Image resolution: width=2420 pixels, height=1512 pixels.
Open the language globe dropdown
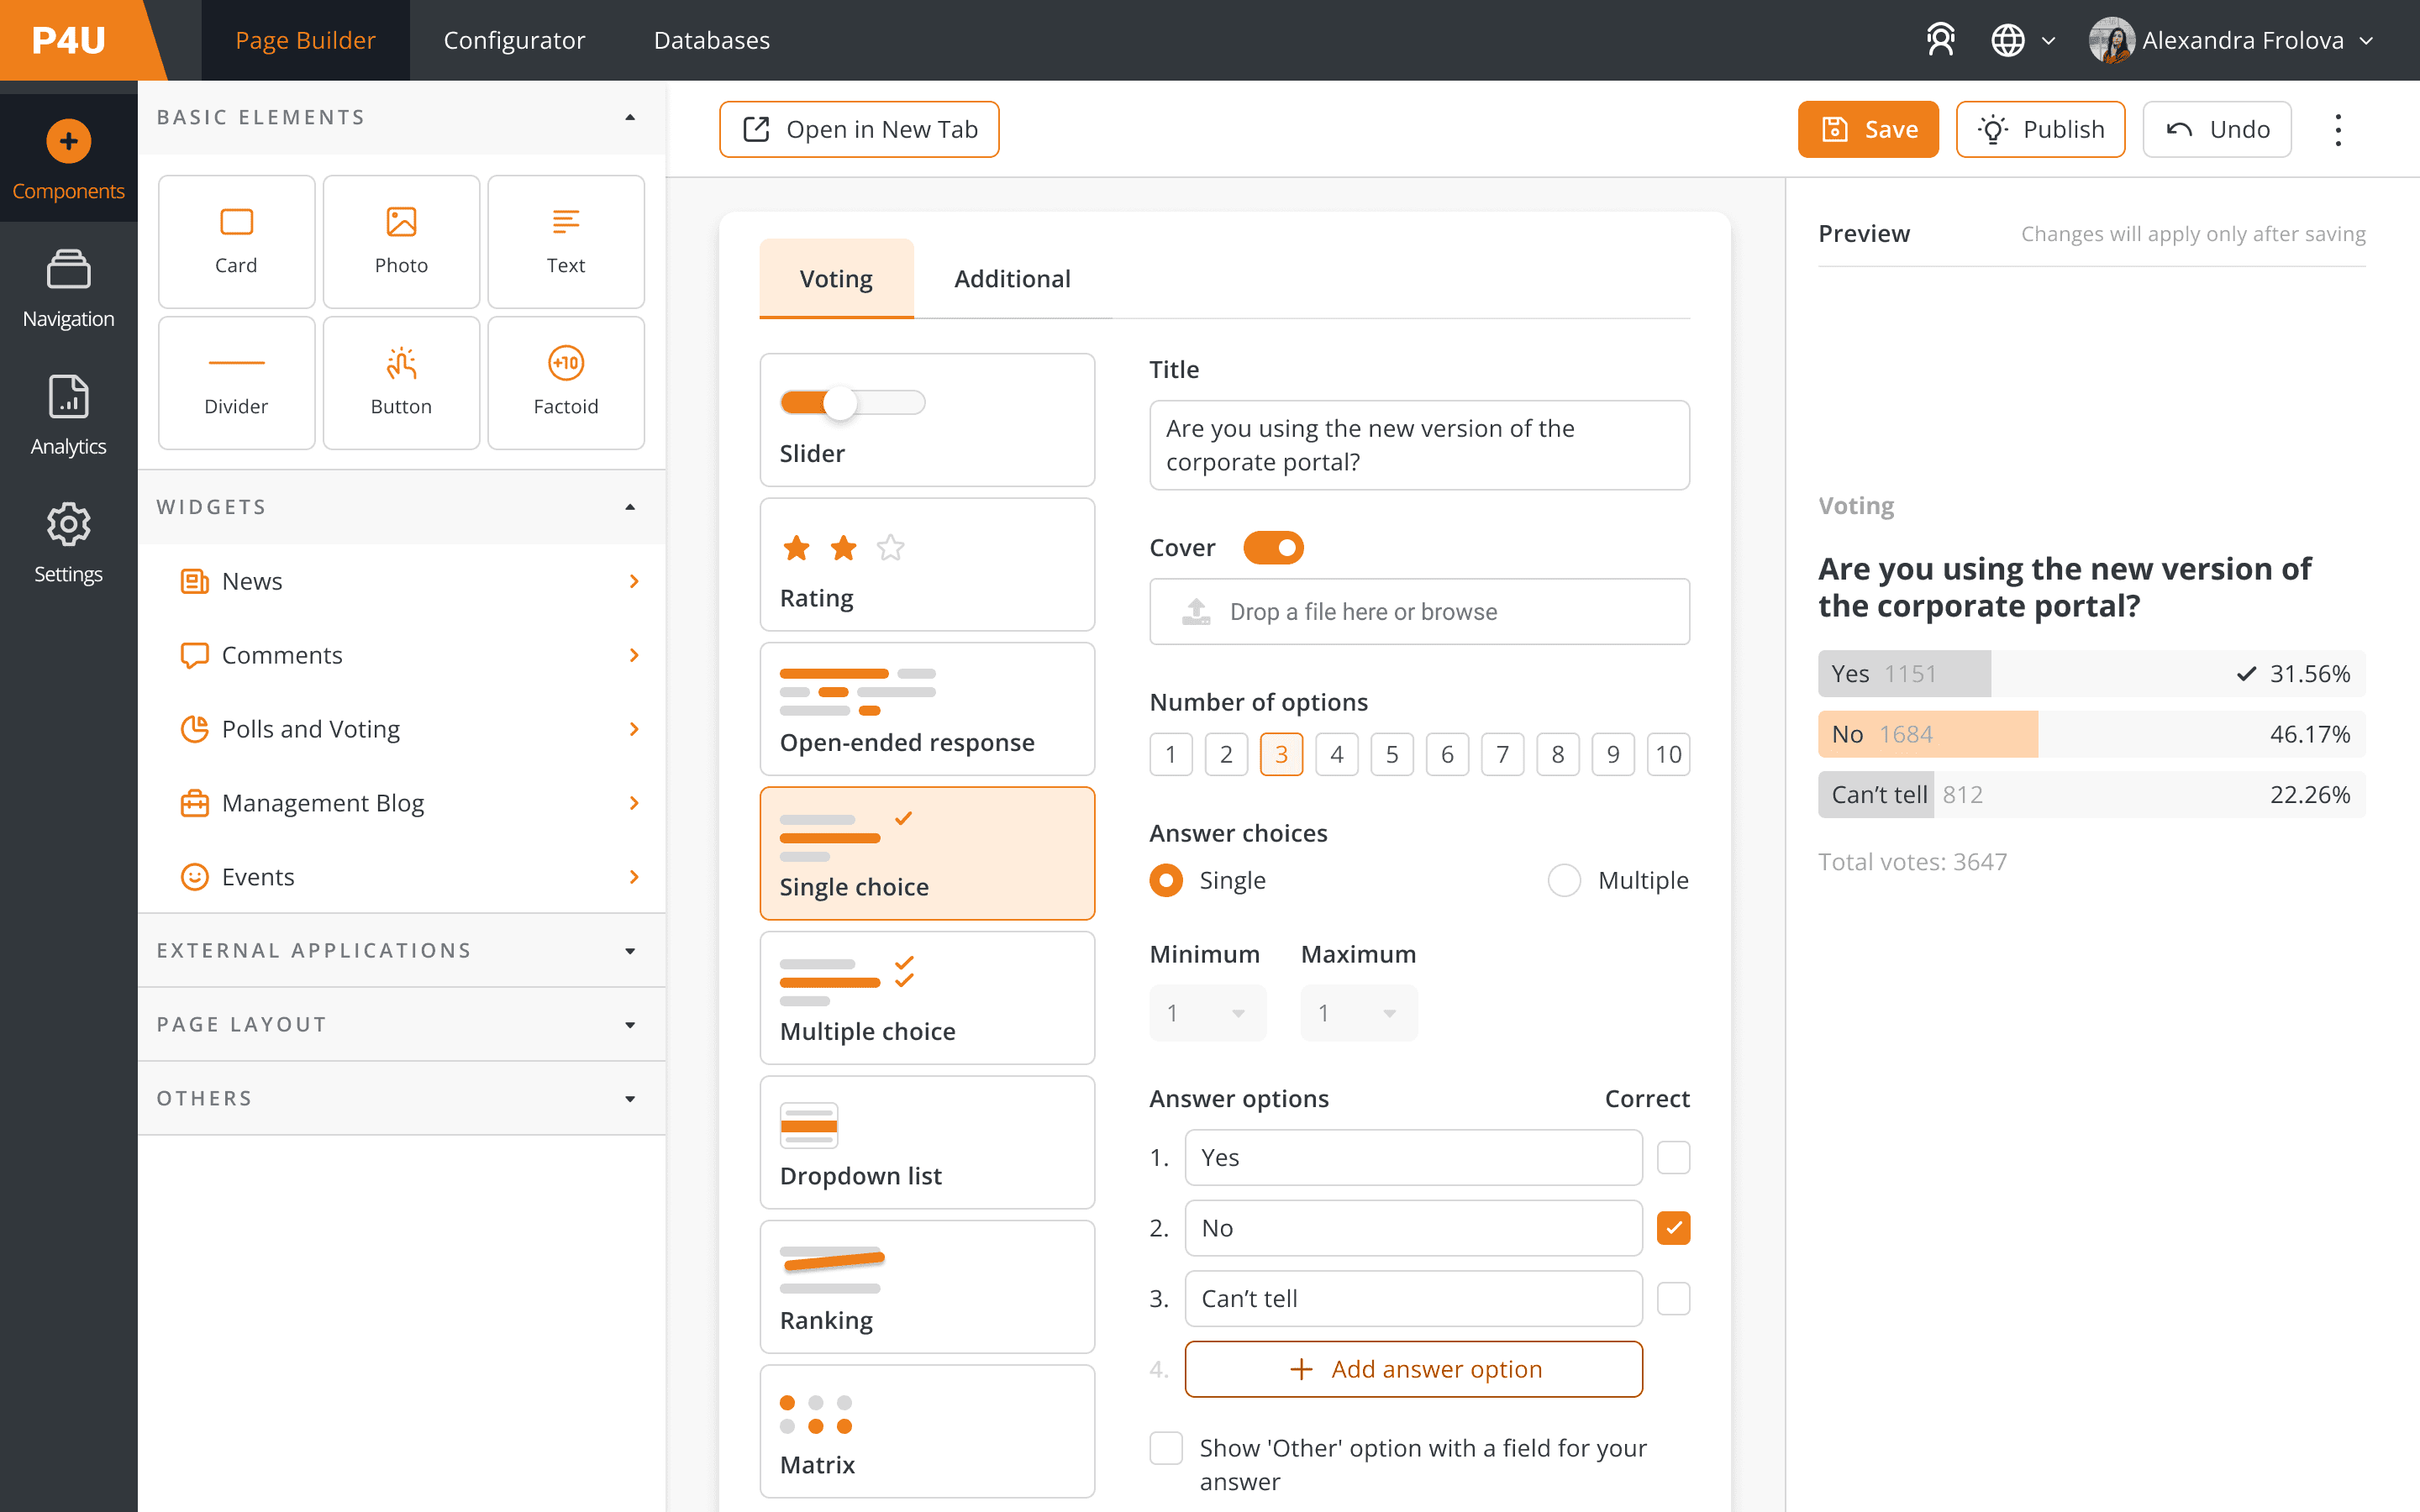point(2022,40)
